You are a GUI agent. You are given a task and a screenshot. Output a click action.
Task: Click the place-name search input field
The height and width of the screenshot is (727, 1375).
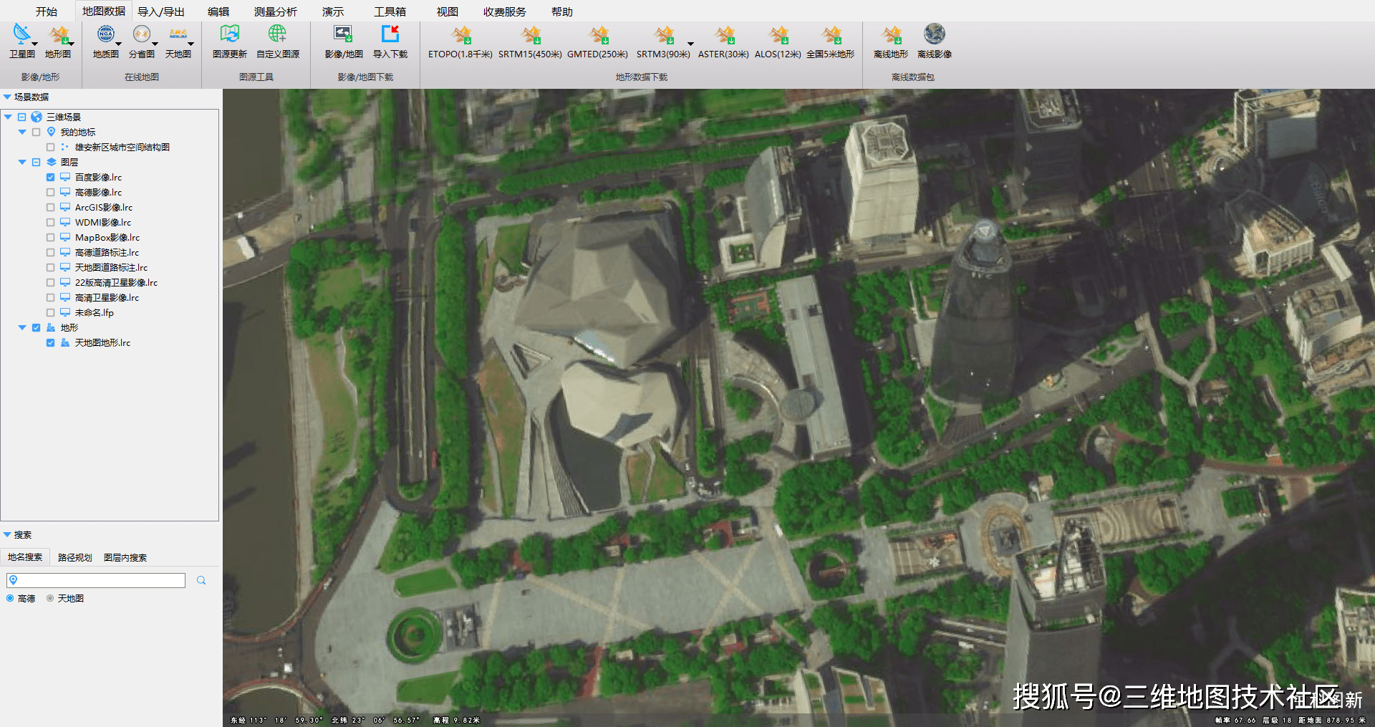[96, 580]
